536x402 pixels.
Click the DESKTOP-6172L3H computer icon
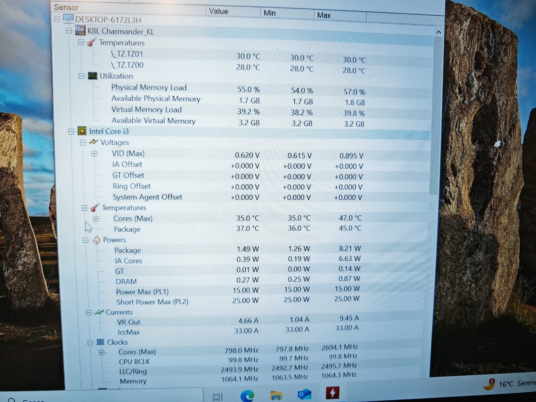(68, 18)
